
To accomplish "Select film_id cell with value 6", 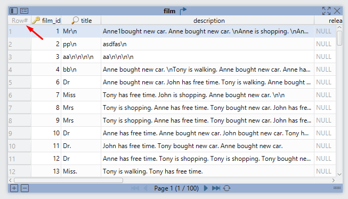I will [46, 82].
